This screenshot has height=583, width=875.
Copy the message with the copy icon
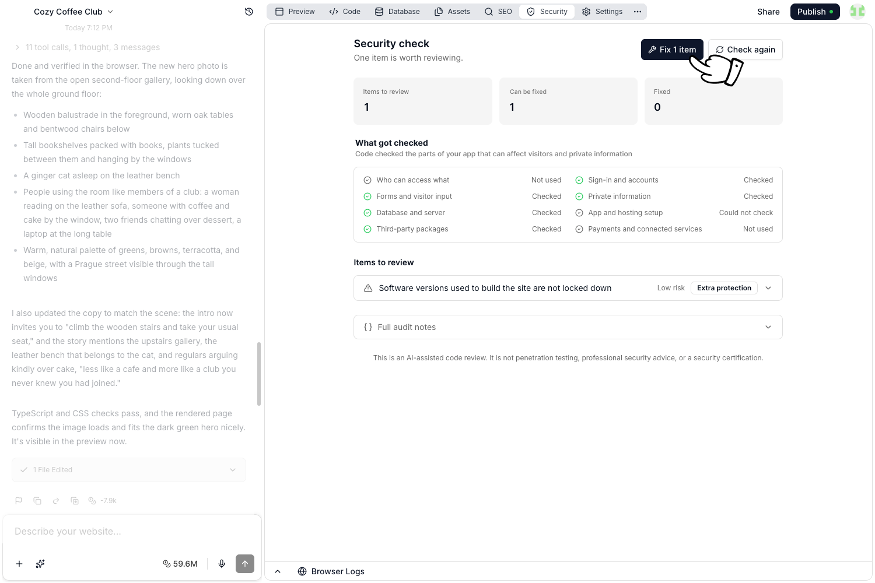click(37, 501)
